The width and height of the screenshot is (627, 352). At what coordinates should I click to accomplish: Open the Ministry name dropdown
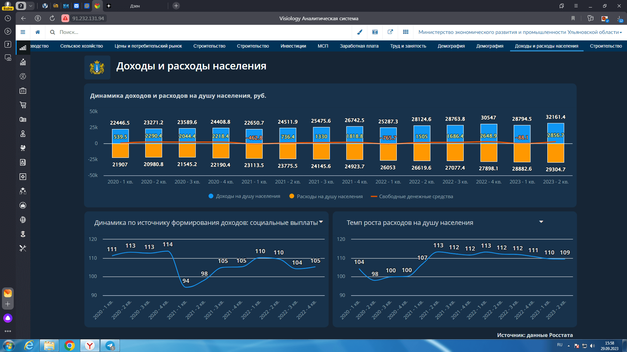coord(520,32)
